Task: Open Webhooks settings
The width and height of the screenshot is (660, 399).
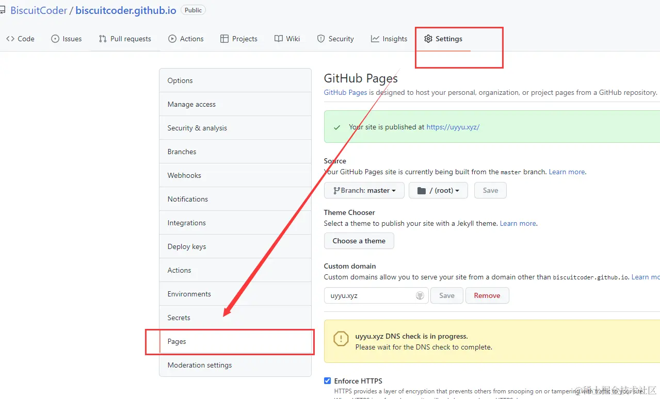Action: (x=235, y=175)
